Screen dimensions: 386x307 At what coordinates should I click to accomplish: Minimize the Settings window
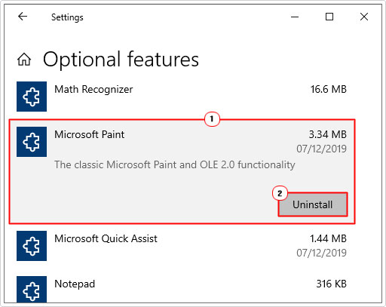point(295,17)
